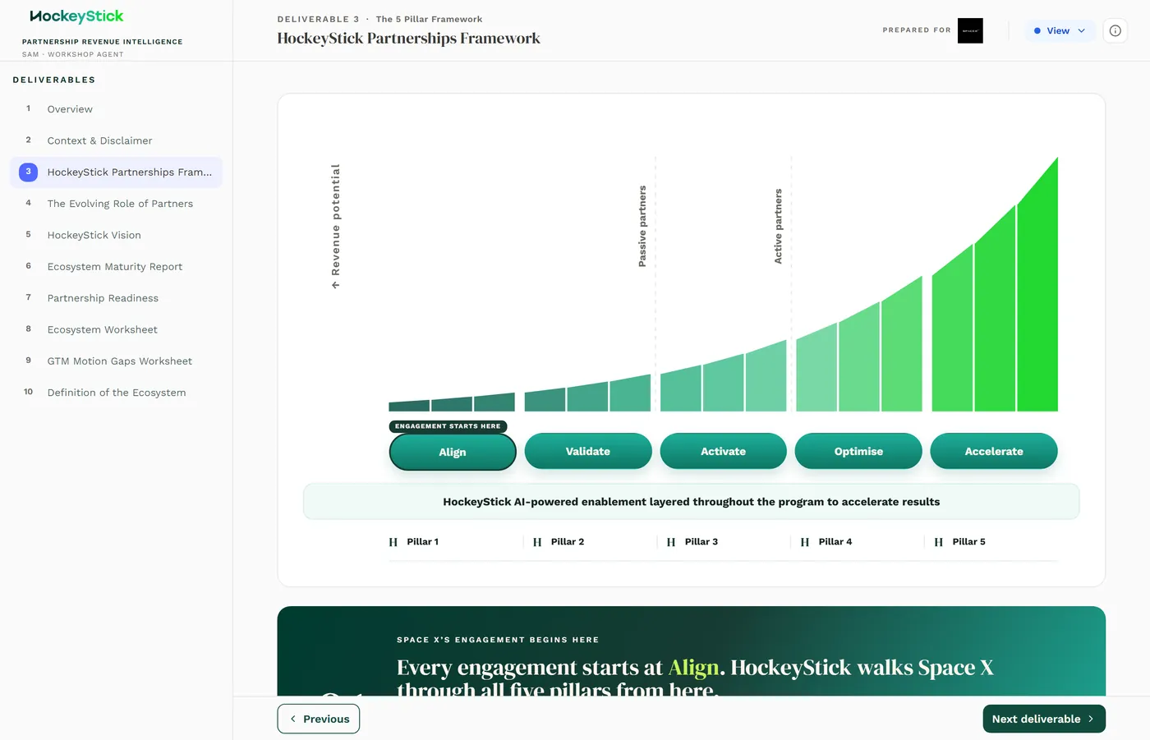This screenshot has height=740, width=1150.
Task: Click the H icon beside Pillar 1
Action: [x=393, y=542]
